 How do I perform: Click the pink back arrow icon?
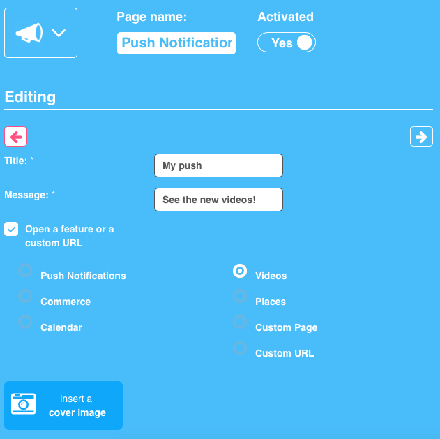coord(15,137)
